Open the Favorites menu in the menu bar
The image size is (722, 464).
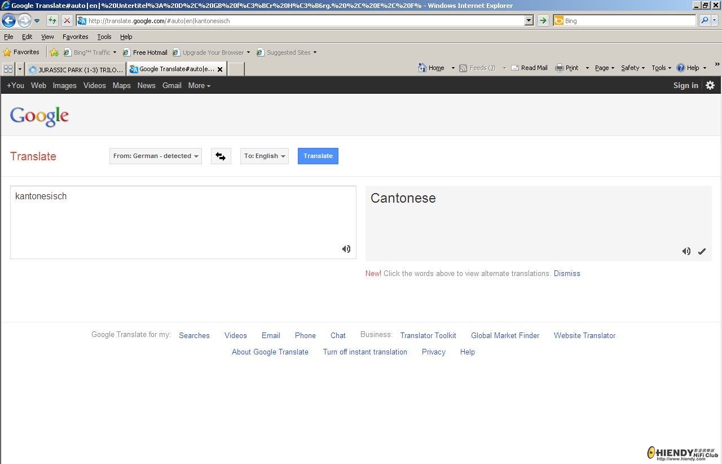[x=75, y=37]
